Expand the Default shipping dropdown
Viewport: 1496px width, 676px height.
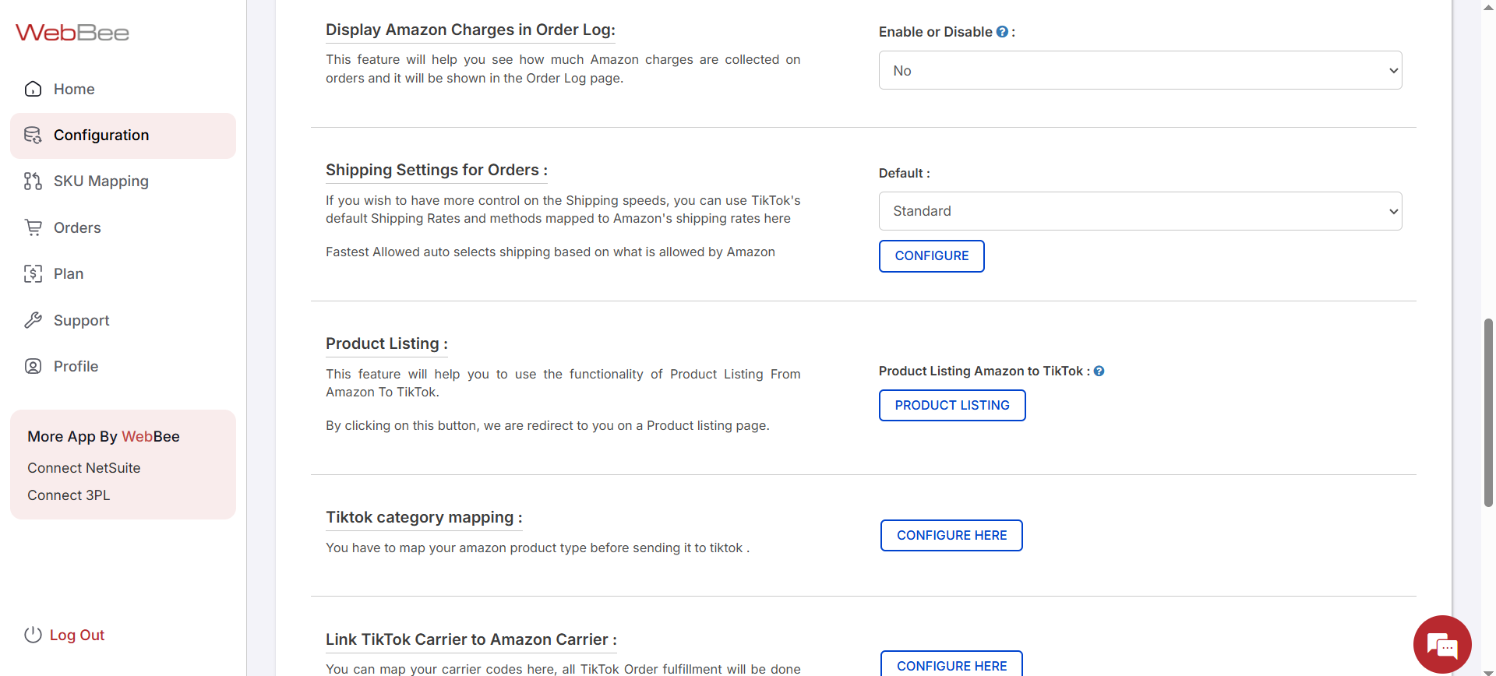1140,211
